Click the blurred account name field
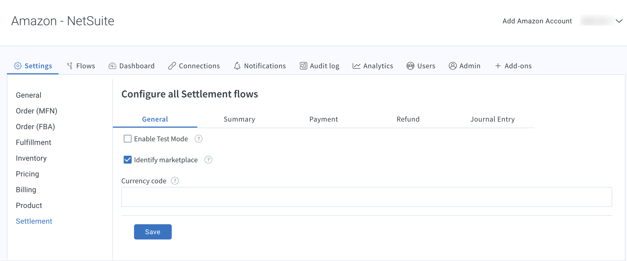The height and width of the screenshot is (261, 627). [597, 21]
